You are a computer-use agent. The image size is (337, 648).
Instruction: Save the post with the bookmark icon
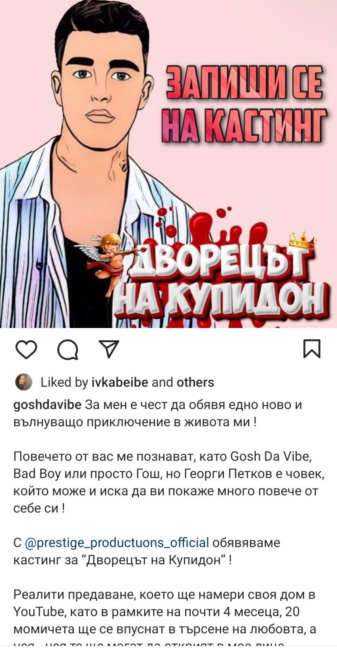pyautogui.click(x=312, y=349)
